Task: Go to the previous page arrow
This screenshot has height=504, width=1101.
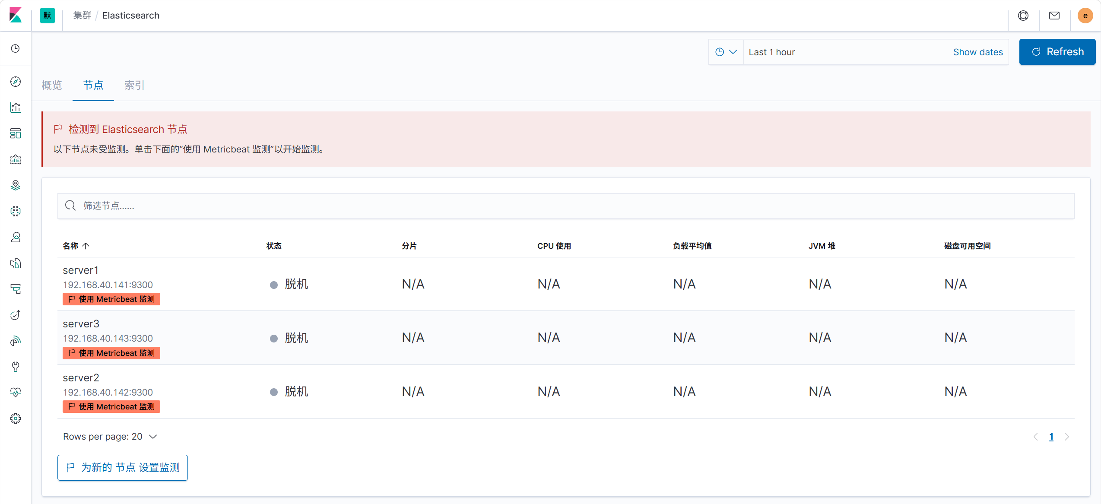Action: coord(1036,437)
